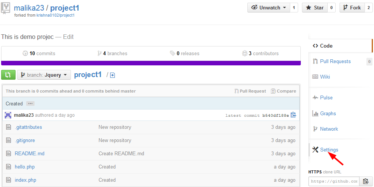Click the green compare and review icon button

8,75
